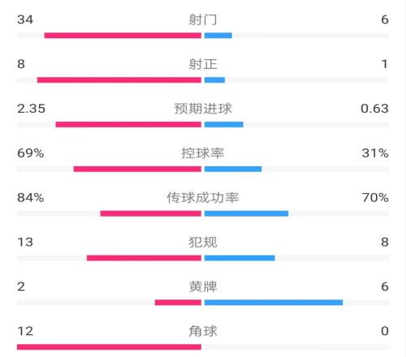This screenshot has width=406, height=357.
Task: Click the 犯规 fouls label
Action: point(203,243)
